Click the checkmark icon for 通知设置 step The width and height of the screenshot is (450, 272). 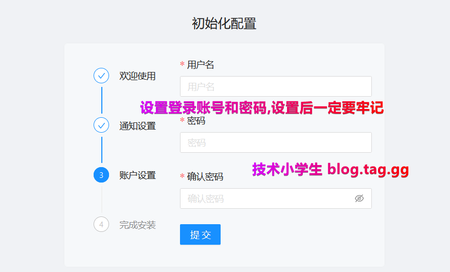point(101,125)
